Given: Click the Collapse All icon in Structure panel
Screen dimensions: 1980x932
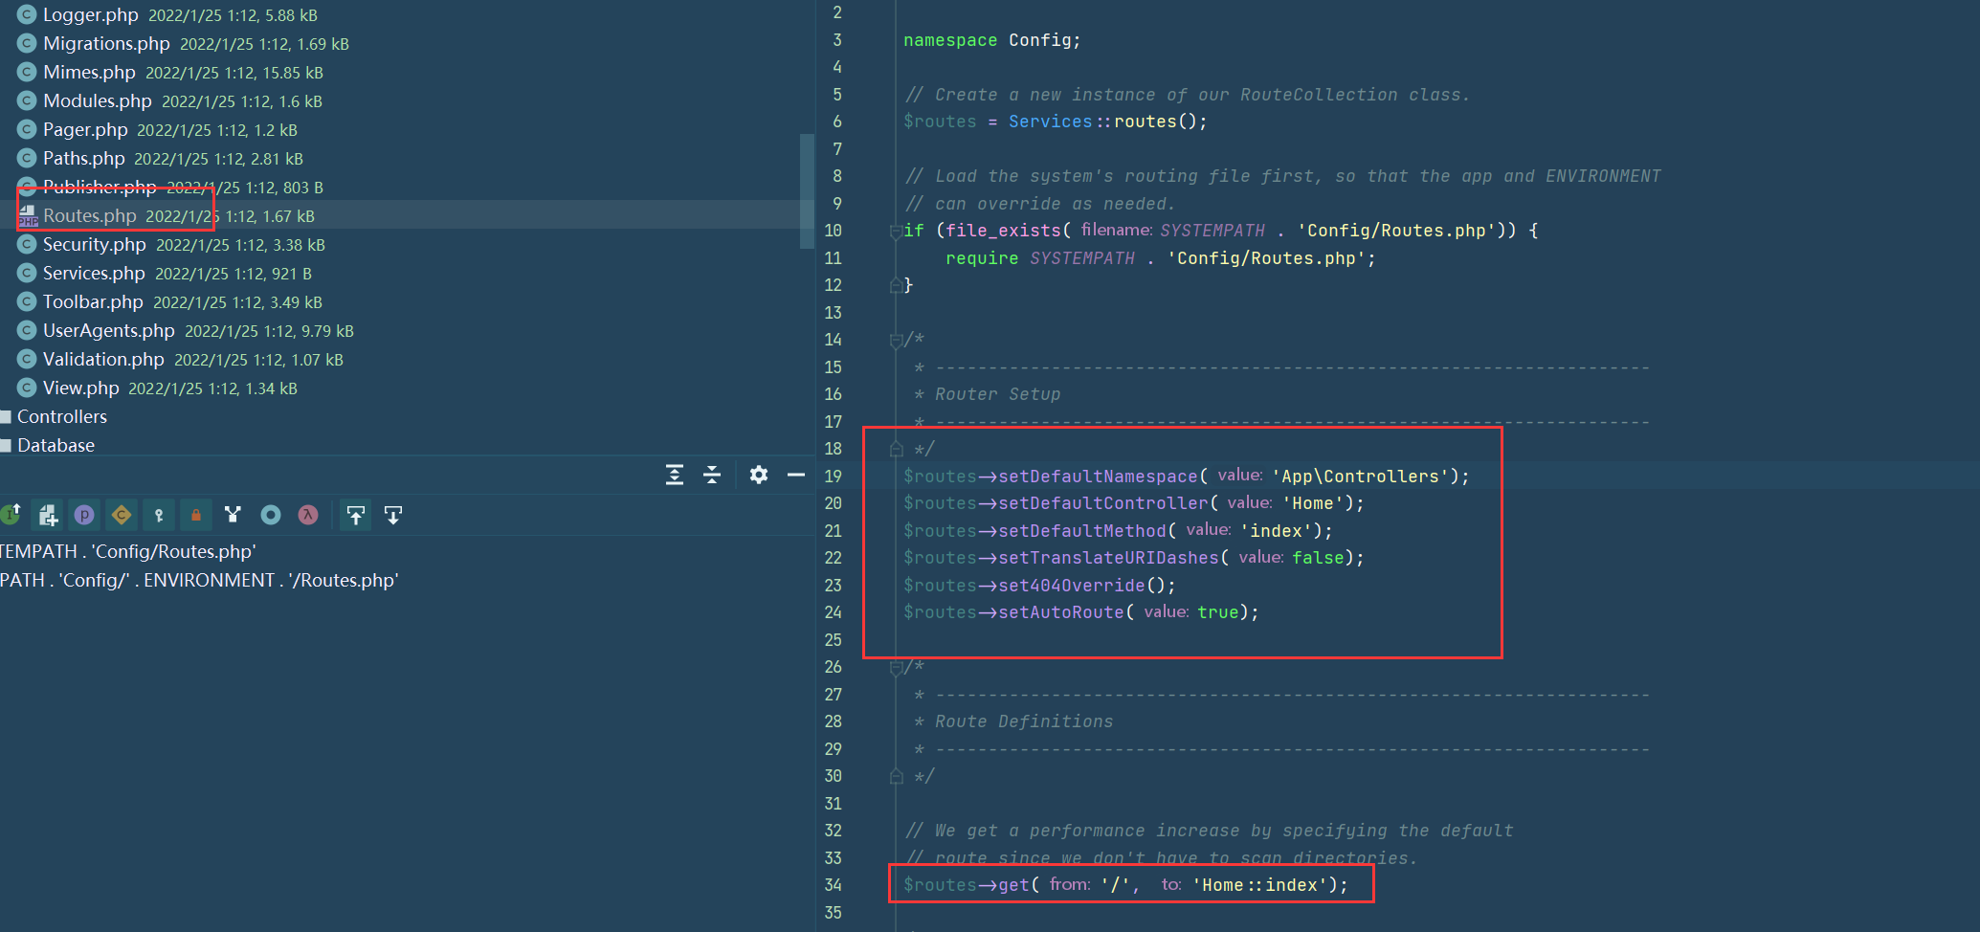Looking at the screenshot, I should coord(712,475).
